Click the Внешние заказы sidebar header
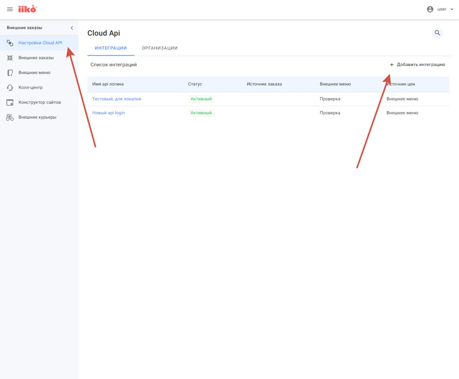 click(24, 28)
